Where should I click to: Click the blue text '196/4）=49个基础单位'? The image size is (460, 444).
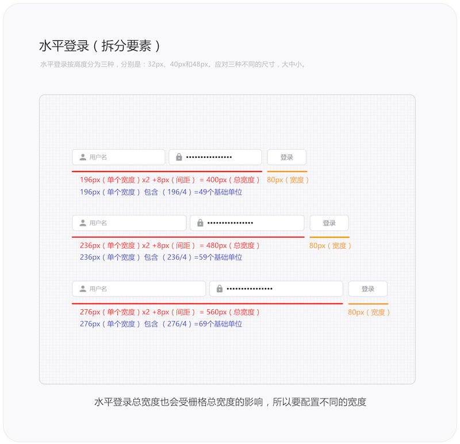205,192
